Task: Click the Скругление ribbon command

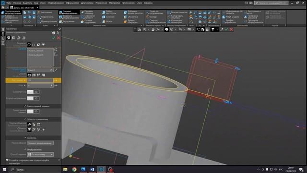Action: (67, 21)
